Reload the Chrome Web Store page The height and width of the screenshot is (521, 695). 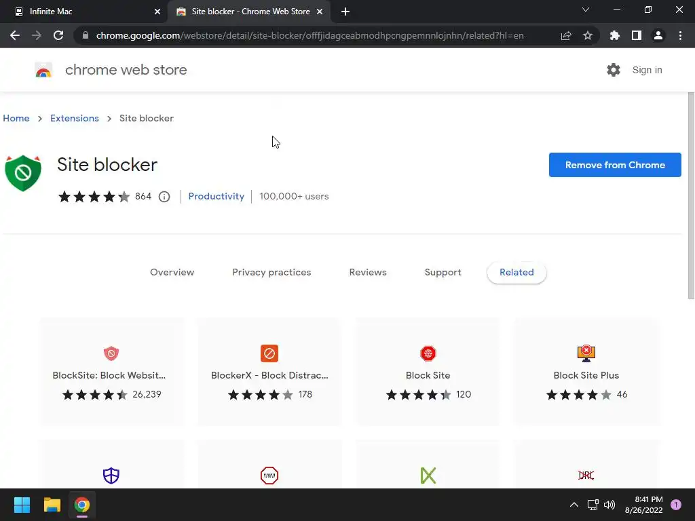(58, 35)
